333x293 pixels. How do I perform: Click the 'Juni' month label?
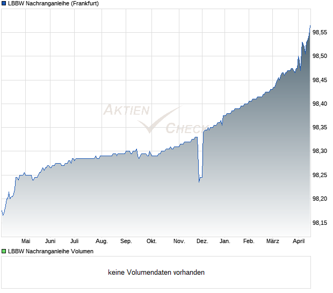tap(50, 241)
